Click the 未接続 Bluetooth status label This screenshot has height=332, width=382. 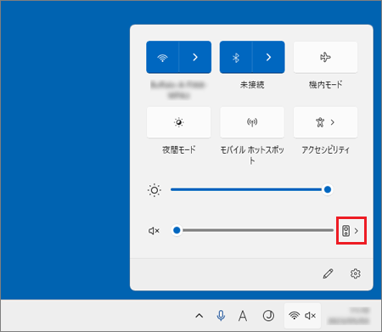click(x=252, y=85)
